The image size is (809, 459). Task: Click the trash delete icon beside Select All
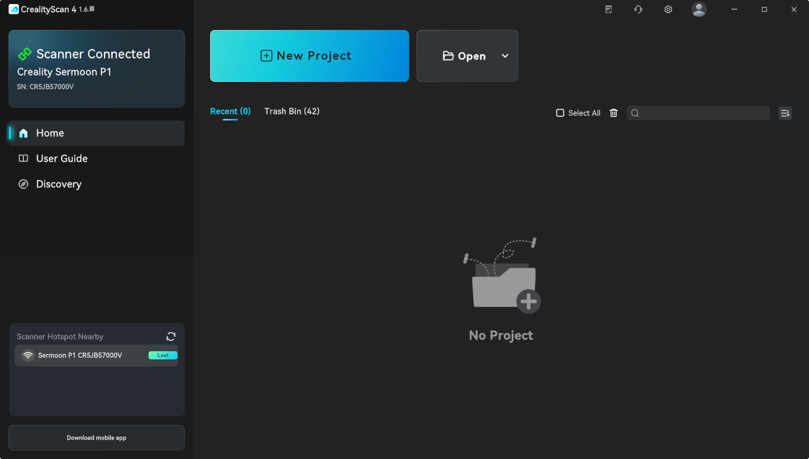coord(614,113)
